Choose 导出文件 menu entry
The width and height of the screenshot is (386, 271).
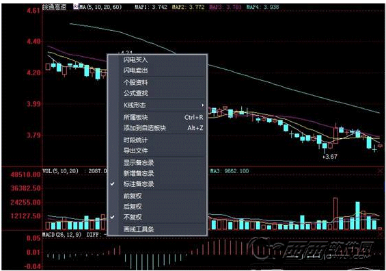pos(157,151)
